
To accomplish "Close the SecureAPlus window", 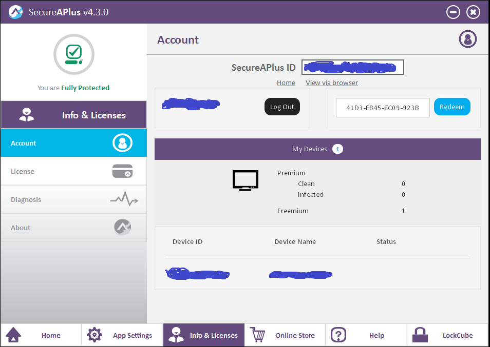I will point(473,12).
